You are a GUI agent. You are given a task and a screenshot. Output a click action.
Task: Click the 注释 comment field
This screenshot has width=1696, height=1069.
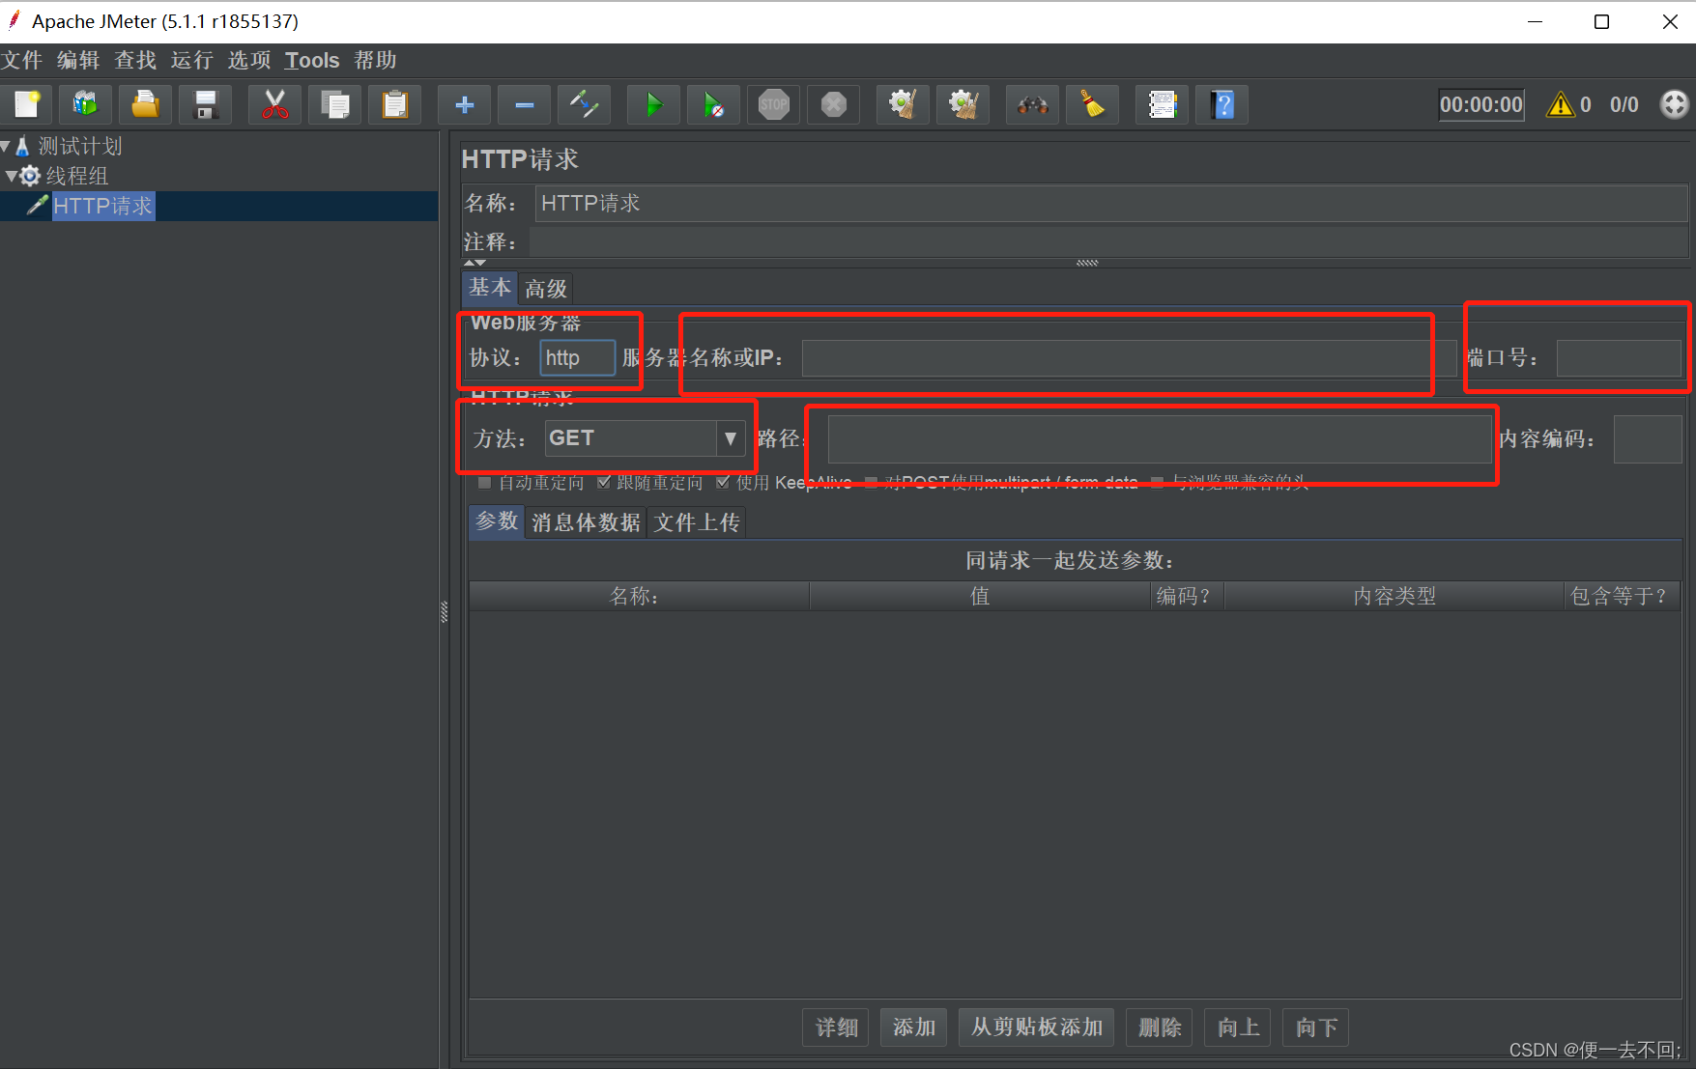tap(1108, 241)
